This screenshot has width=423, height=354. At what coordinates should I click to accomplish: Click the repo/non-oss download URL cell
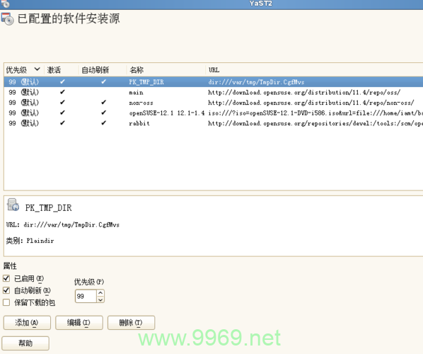(x=311, y=103)
